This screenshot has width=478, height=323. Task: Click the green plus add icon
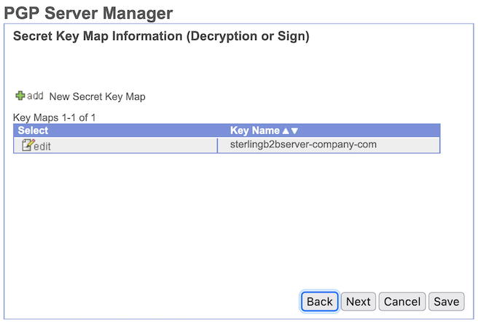click(20, 96)
